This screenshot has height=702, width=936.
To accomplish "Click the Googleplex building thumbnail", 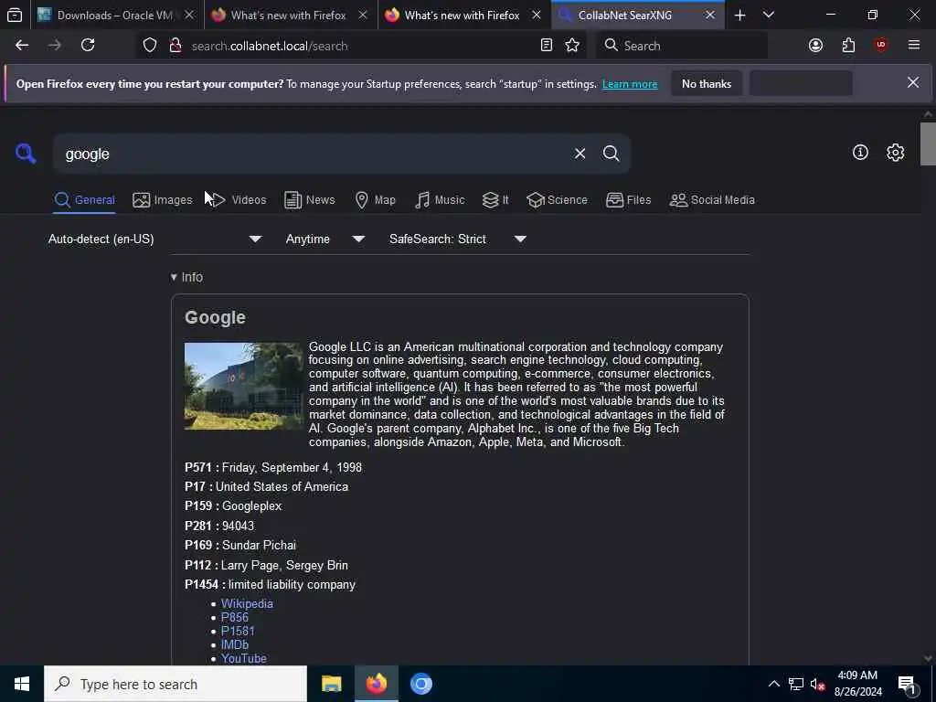I will pyautogui.click(x=243, y=387).
